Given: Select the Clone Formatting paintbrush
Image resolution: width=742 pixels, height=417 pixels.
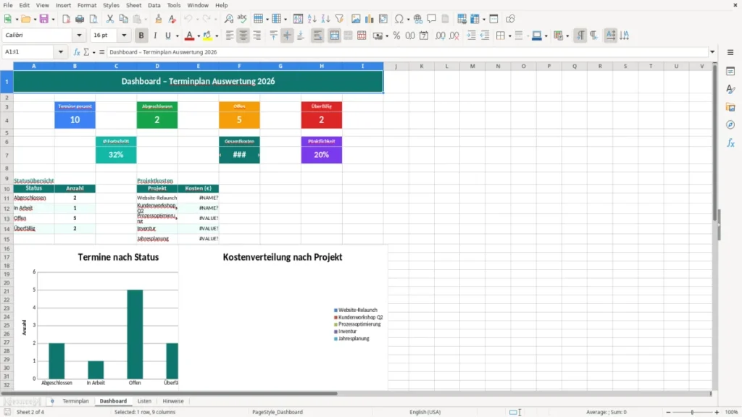Looking at the screenshot, I should pyautogui.click(x=158, y=19).
